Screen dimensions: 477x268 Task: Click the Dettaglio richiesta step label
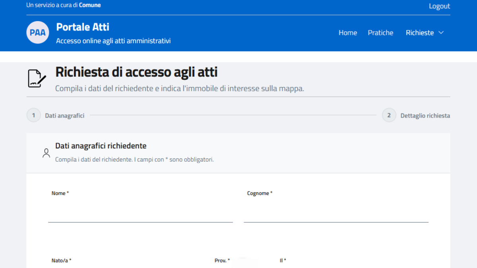click(x=425, y=116)
